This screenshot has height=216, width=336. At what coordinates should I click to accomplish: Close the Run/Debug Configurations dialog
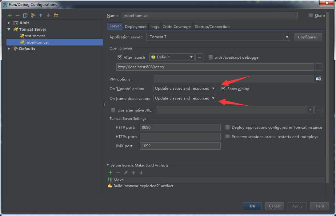pos(326,3)
